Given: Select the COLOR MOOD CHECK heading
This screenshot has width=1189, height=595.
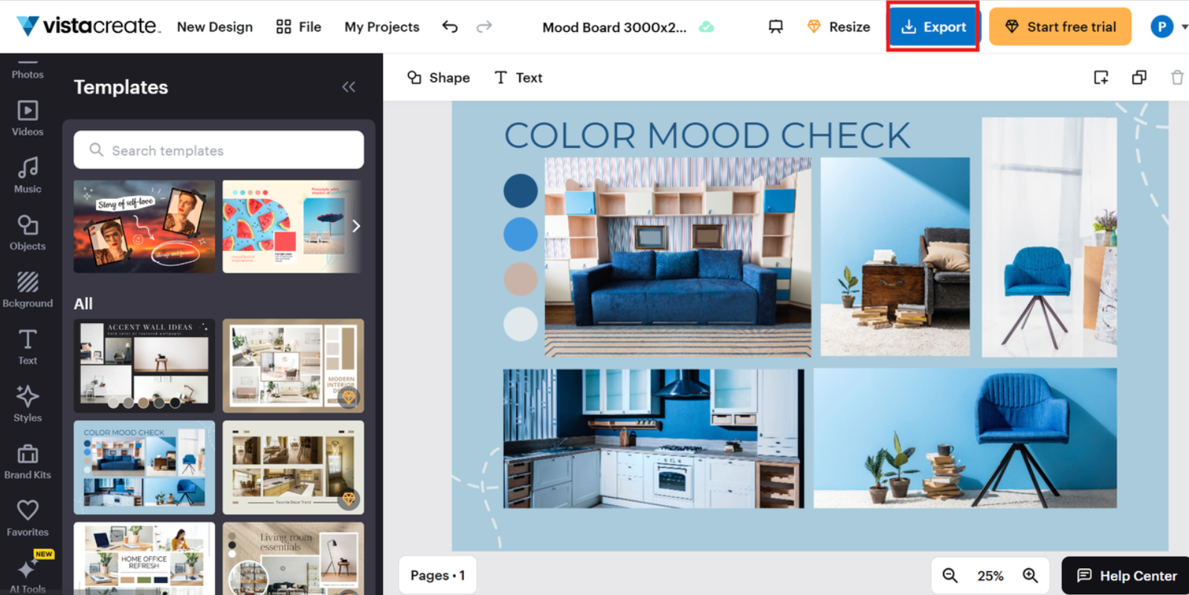Looking at the screenshot, I should [707, 135].
